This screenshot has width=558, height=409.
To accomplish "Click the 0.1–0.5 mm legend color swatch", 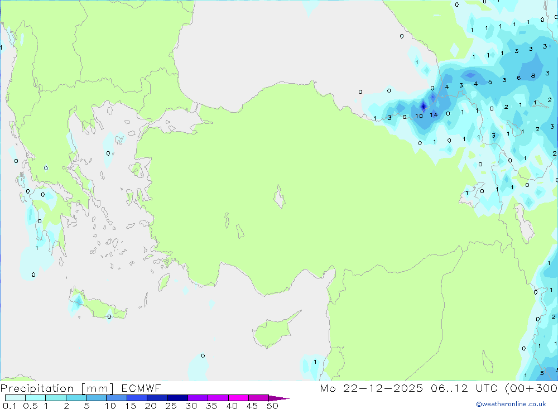I will click(15, 398).
